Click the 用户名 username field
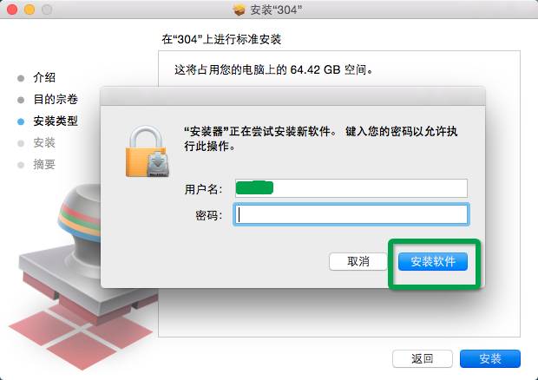Screen dimensions: 538x380 (x=351, y=188)
